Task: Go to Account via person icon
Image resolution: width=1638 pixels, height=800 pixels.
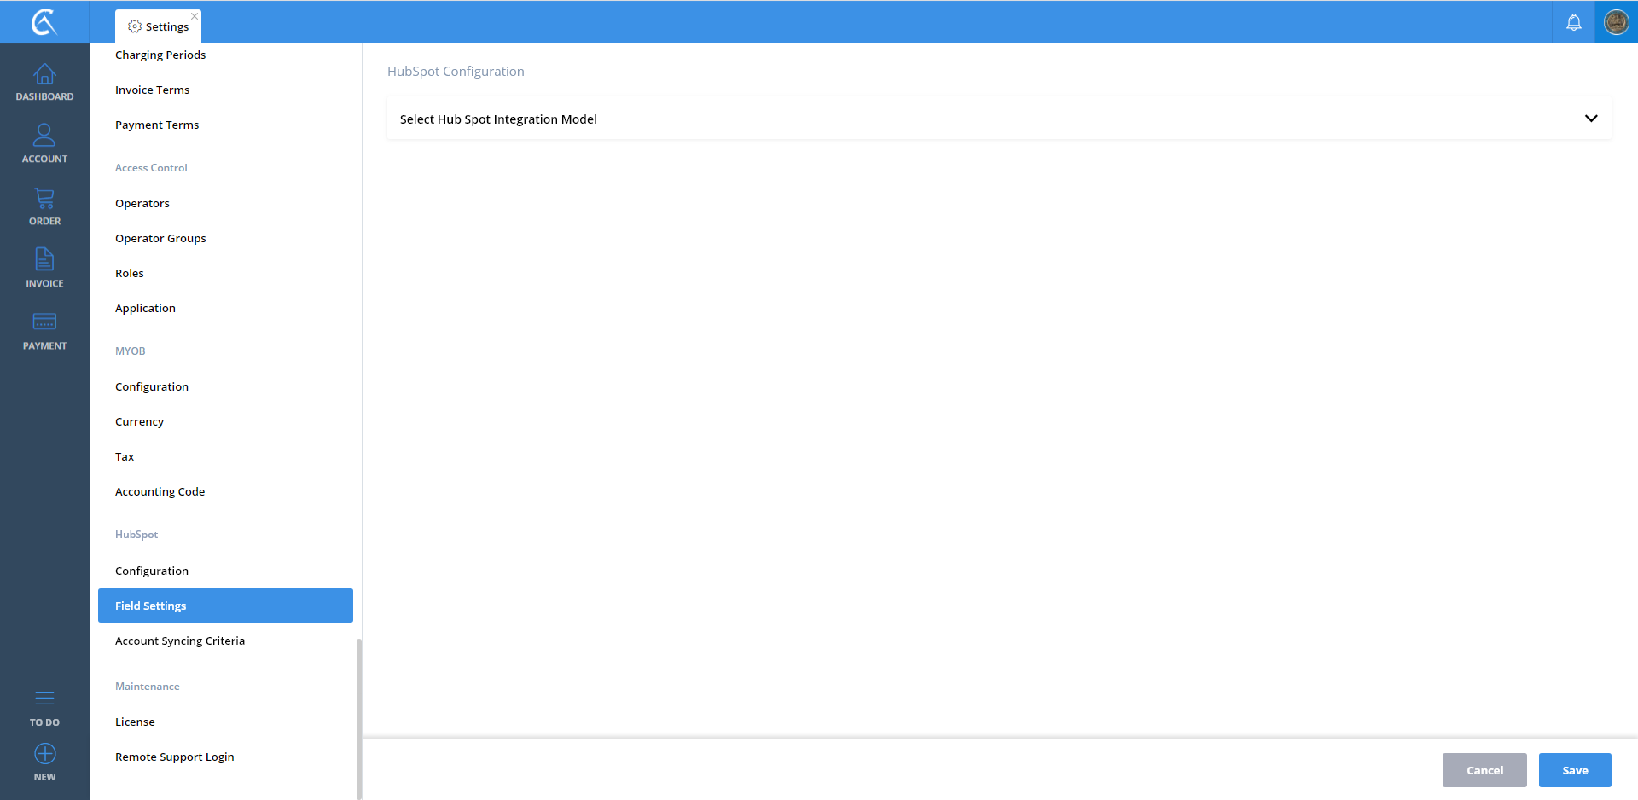Action: coord(44,136)
